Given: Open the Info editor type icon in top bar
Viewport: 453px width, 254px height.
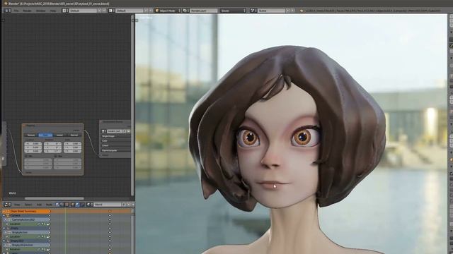Looking at the screenshot, I should tap(8, 11).
